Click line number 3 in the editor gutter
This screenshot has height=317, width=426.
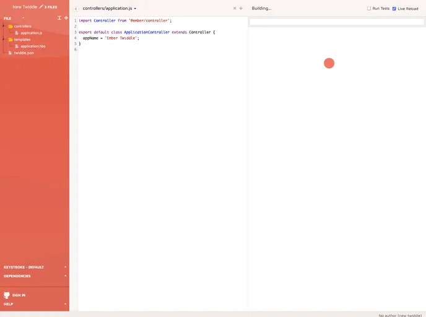76,32
